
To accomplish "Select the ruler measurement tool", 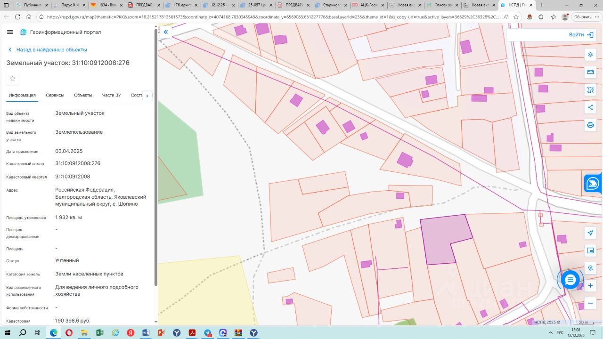I will (x=590, y=72).
